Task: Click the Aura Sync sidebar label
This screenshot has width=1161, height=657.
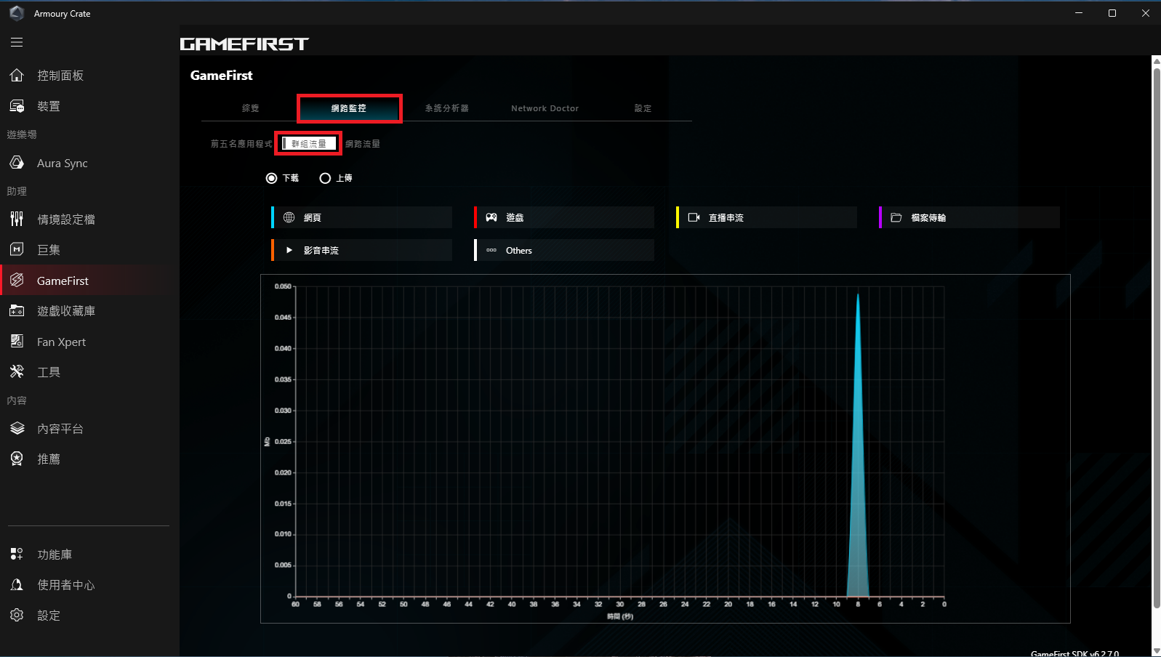Action: 63,164
